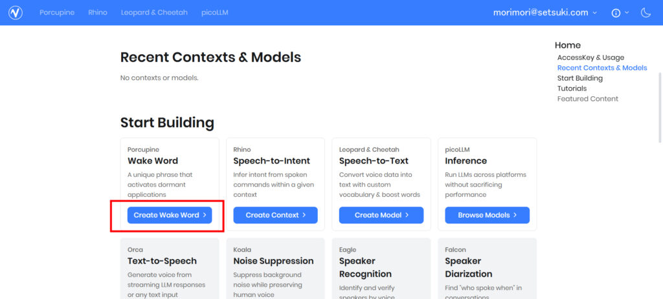Click the Create Context button
The width and height of the screenshot is (663, 299).
275,215
